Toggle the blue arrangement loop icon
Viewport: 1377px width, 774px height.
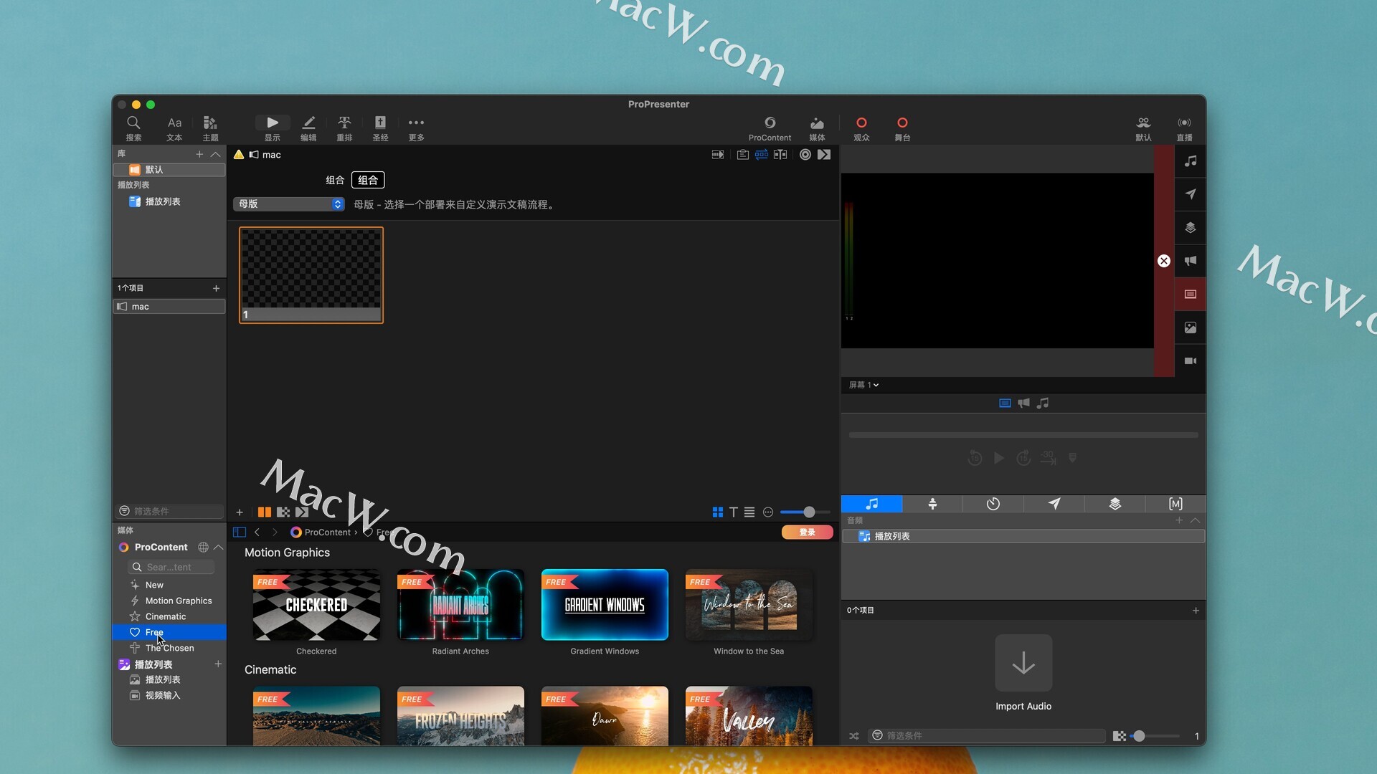[x=762, y=155]
